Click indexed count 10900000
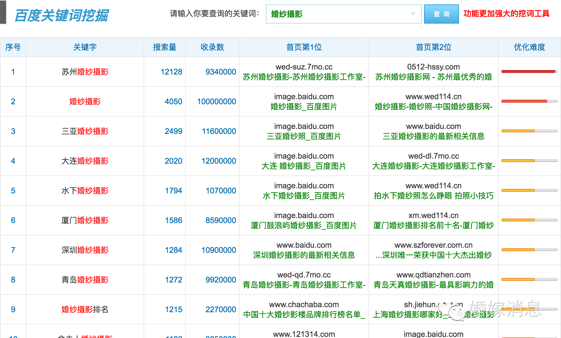 [x=219, y=250]
